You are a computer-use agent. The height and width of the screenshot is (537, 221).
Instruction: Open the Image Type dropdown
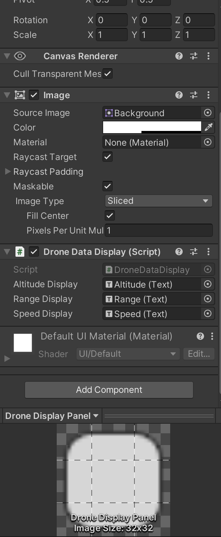(x=159, y=201)
